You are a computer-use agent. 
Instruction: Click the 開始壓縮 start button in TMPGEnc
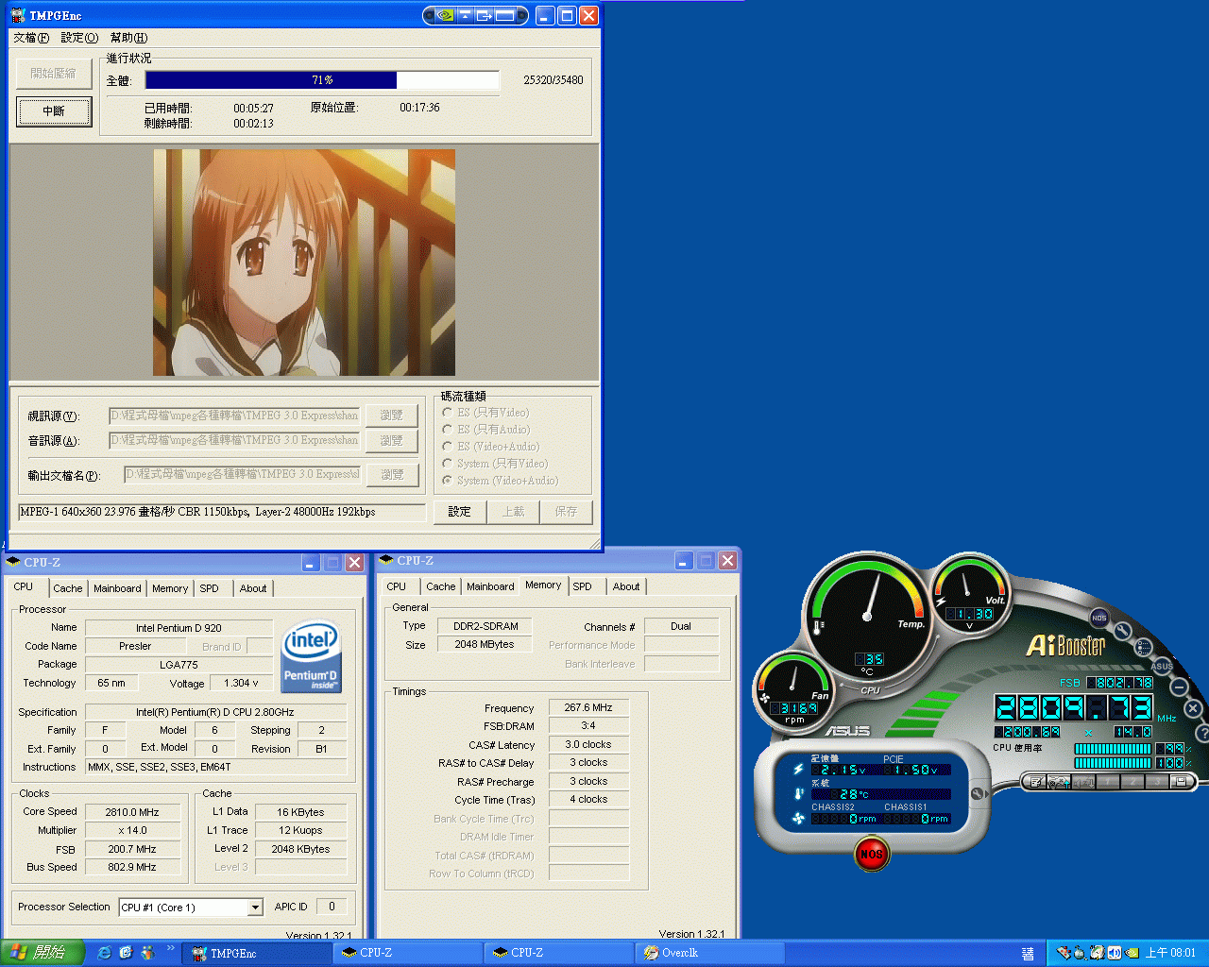54,74
